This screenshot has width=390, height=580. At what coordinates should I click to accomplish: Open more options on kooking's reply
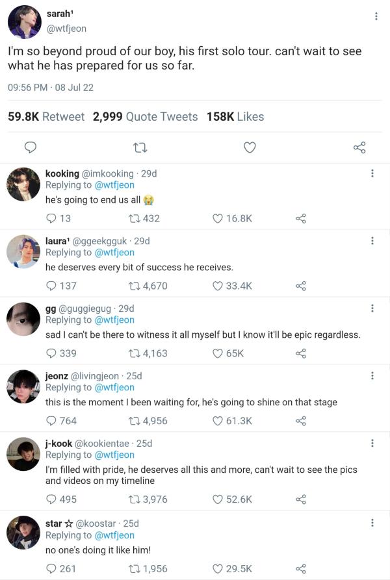click(x=372, y=173)
